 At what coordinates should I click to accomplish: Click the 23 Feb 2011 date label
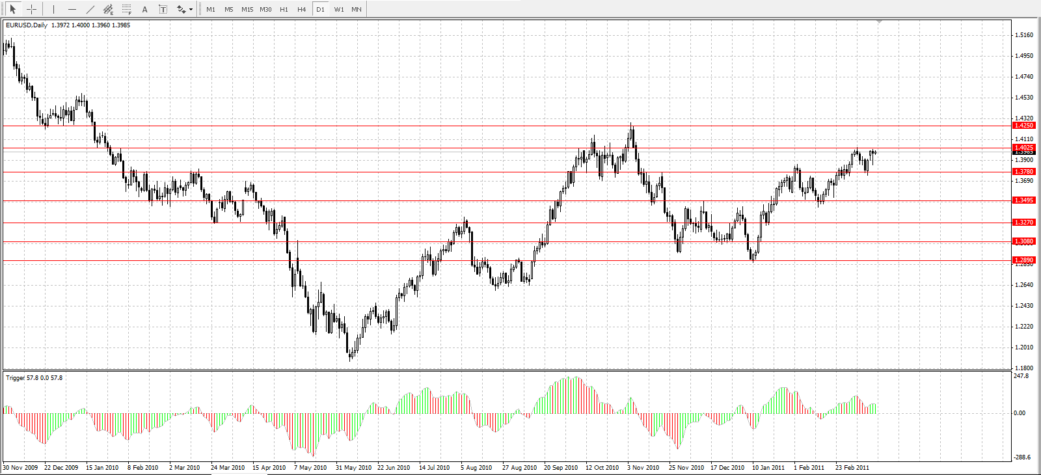point(852,467)
